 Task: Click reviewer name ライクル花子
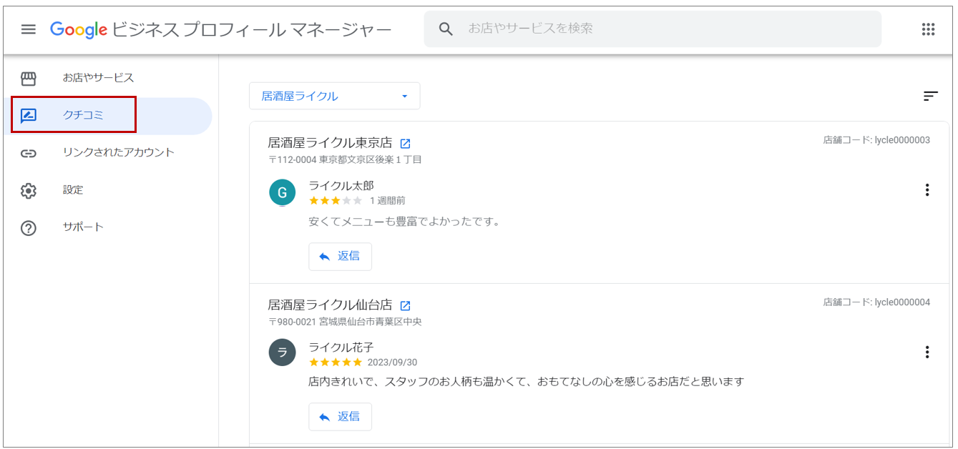coord(341,347)
